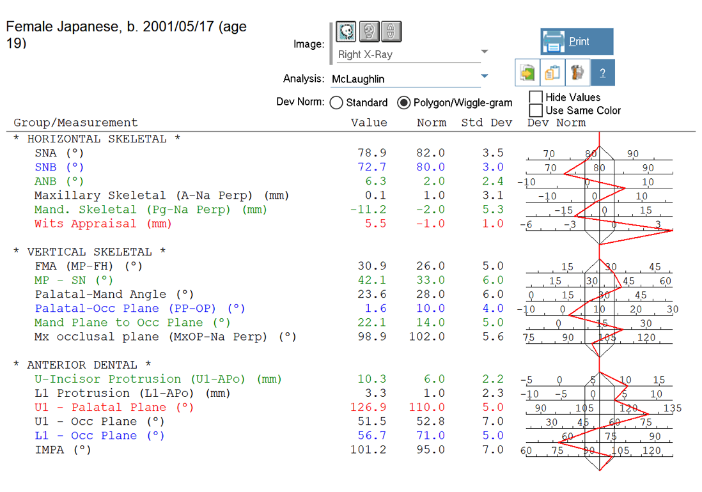
Task: Click the copy to clipboard icon
Action: (552, 73)
